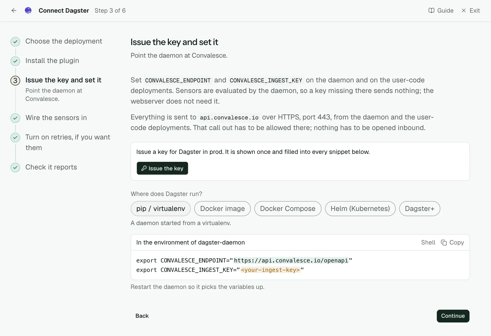Open the Install the plugin step
This screenshot has width=491, height=336.
tap(52, 61)
